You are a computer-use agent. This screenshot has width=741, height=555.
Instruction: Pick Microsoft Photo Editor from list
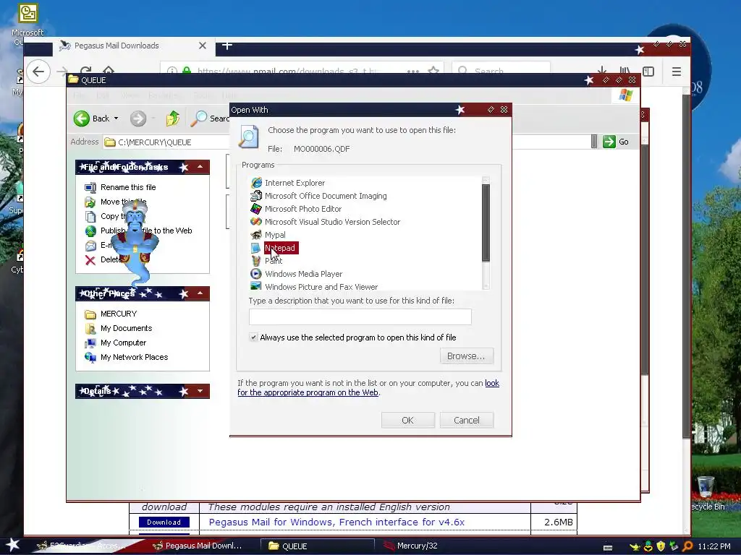(302, 209)
